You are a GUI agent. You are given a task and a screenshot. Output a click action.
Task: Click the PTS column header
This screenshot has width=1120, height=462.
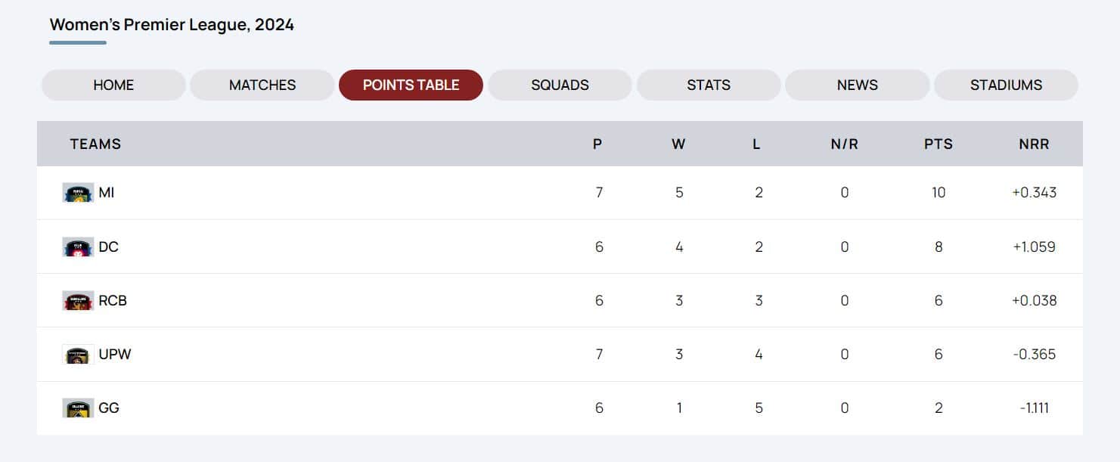(939, 144)
